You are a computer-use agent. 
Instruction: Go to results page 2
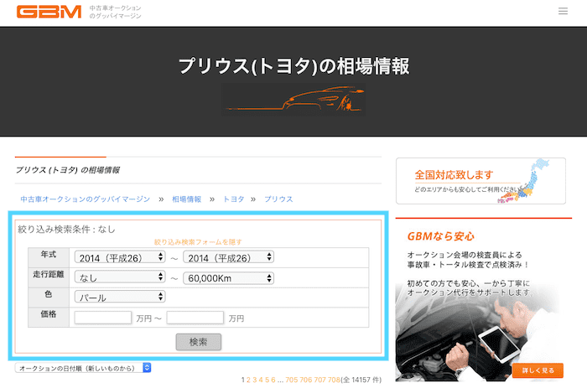click(x=248, y=380)
